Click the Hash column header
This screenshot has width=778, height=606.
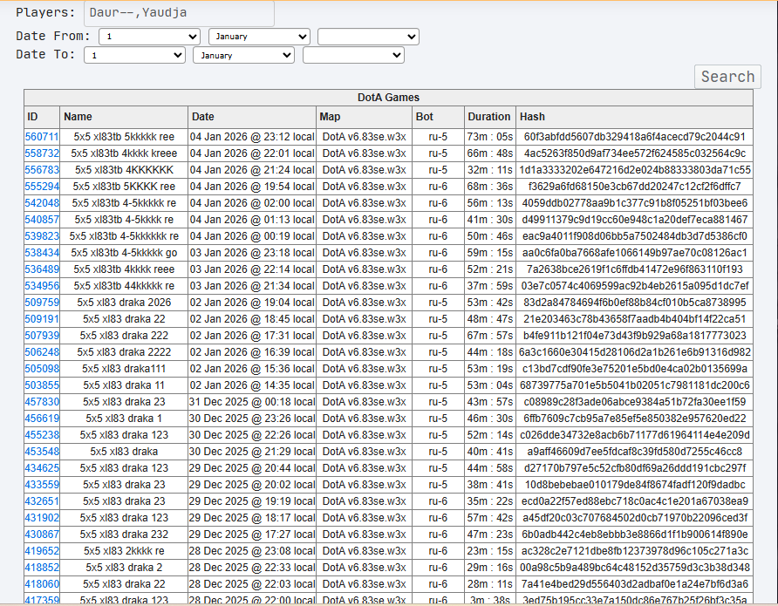(634, 117)
